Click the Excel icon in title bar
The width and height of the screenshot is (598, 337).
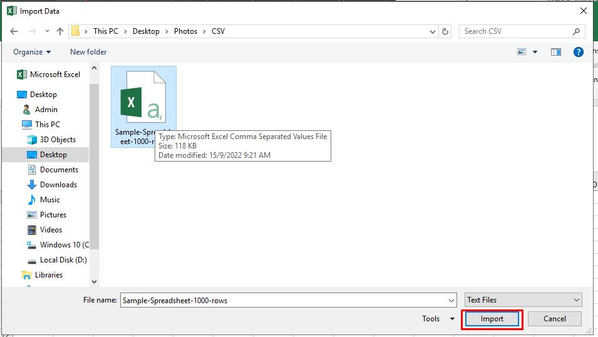click(x=12, y=11)
